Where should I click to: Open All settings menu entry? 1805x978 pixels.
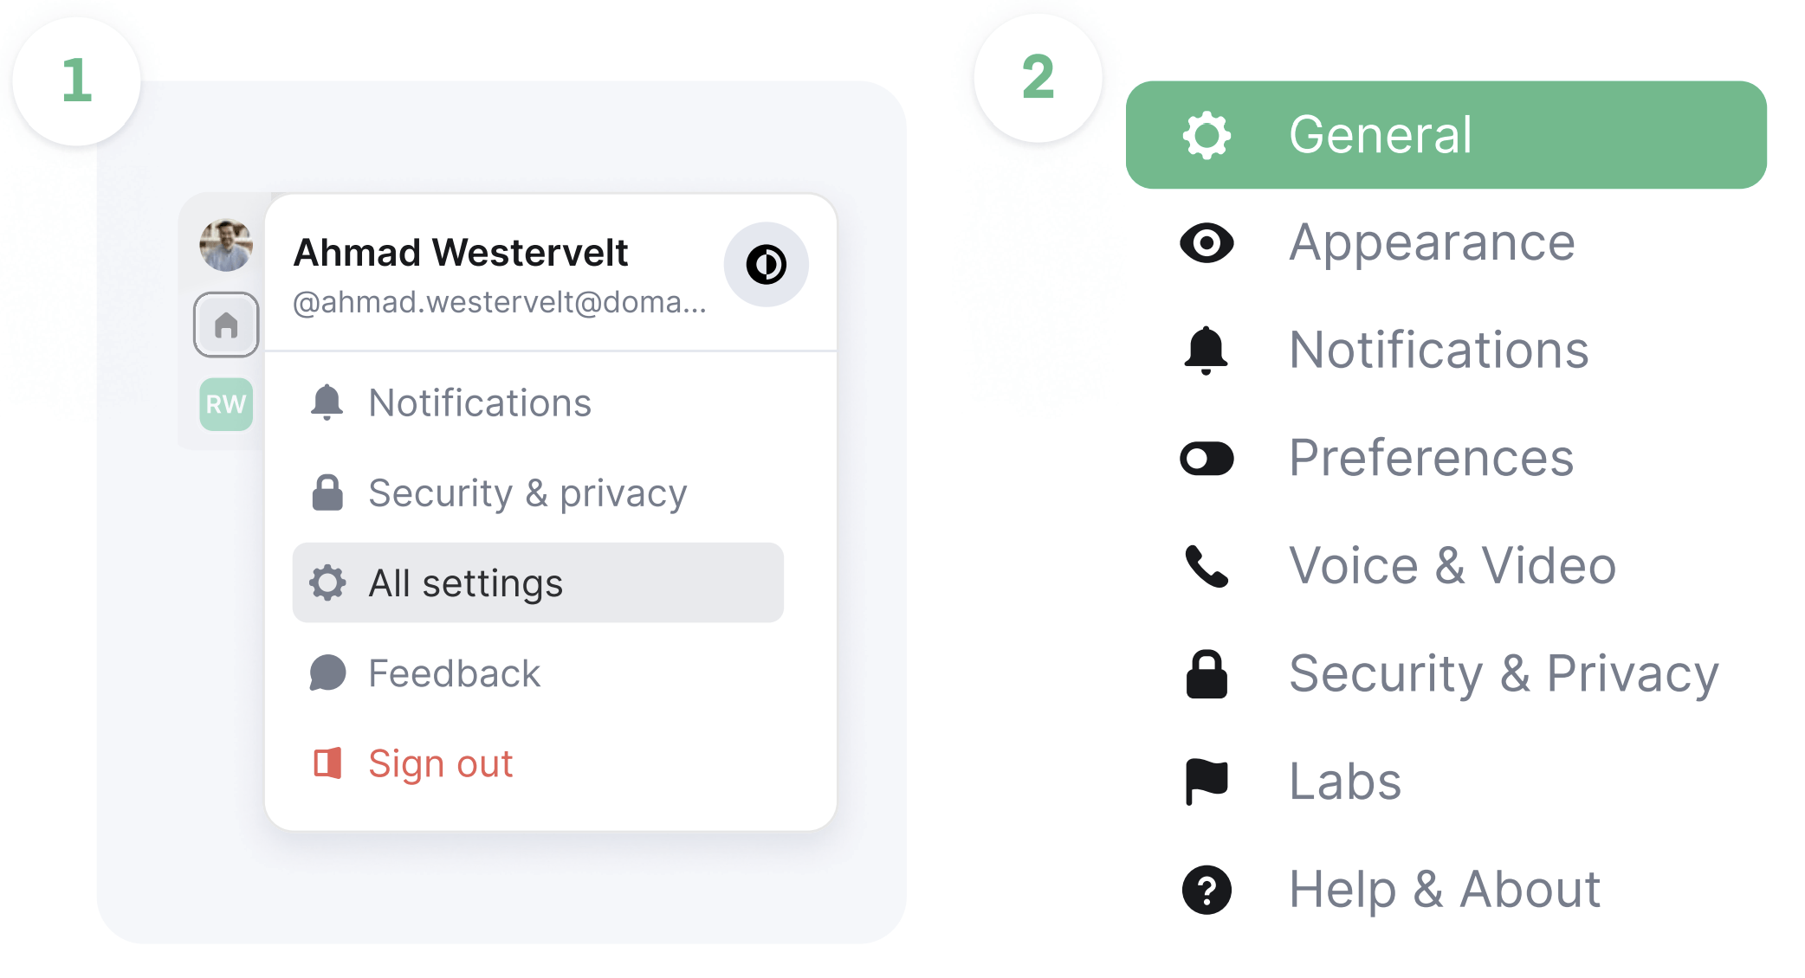click(x=537, y=583)
